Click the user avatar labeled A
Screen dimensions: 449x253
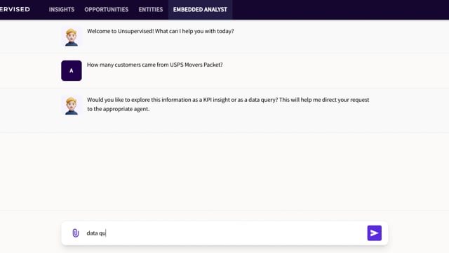click(x=72, y=70)
